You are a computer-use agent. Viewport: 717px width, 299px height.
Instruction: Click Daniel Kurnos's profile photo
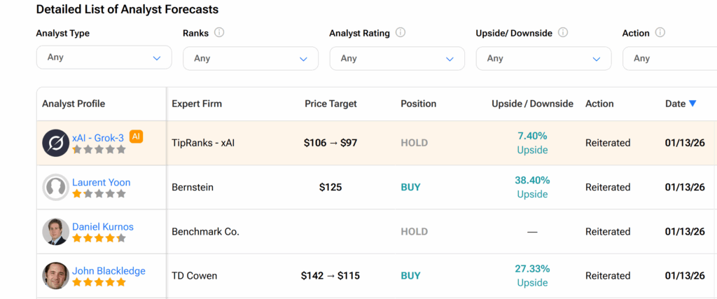[x=55, y=232]
